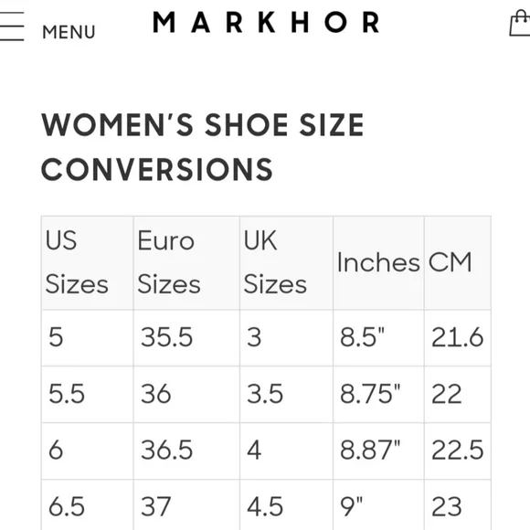Screen dimensions: 530x530
Task: Open the hamburger menu icon
Action: (12, 26)
